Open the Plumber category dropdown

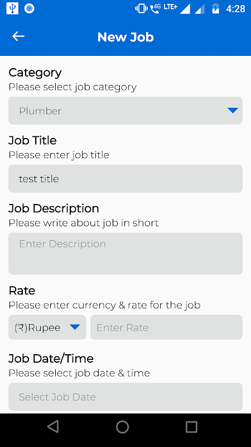click(126, 111)
